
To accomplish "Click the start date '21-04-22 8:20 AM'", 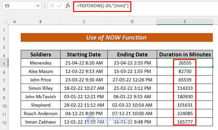I will 84,63.
